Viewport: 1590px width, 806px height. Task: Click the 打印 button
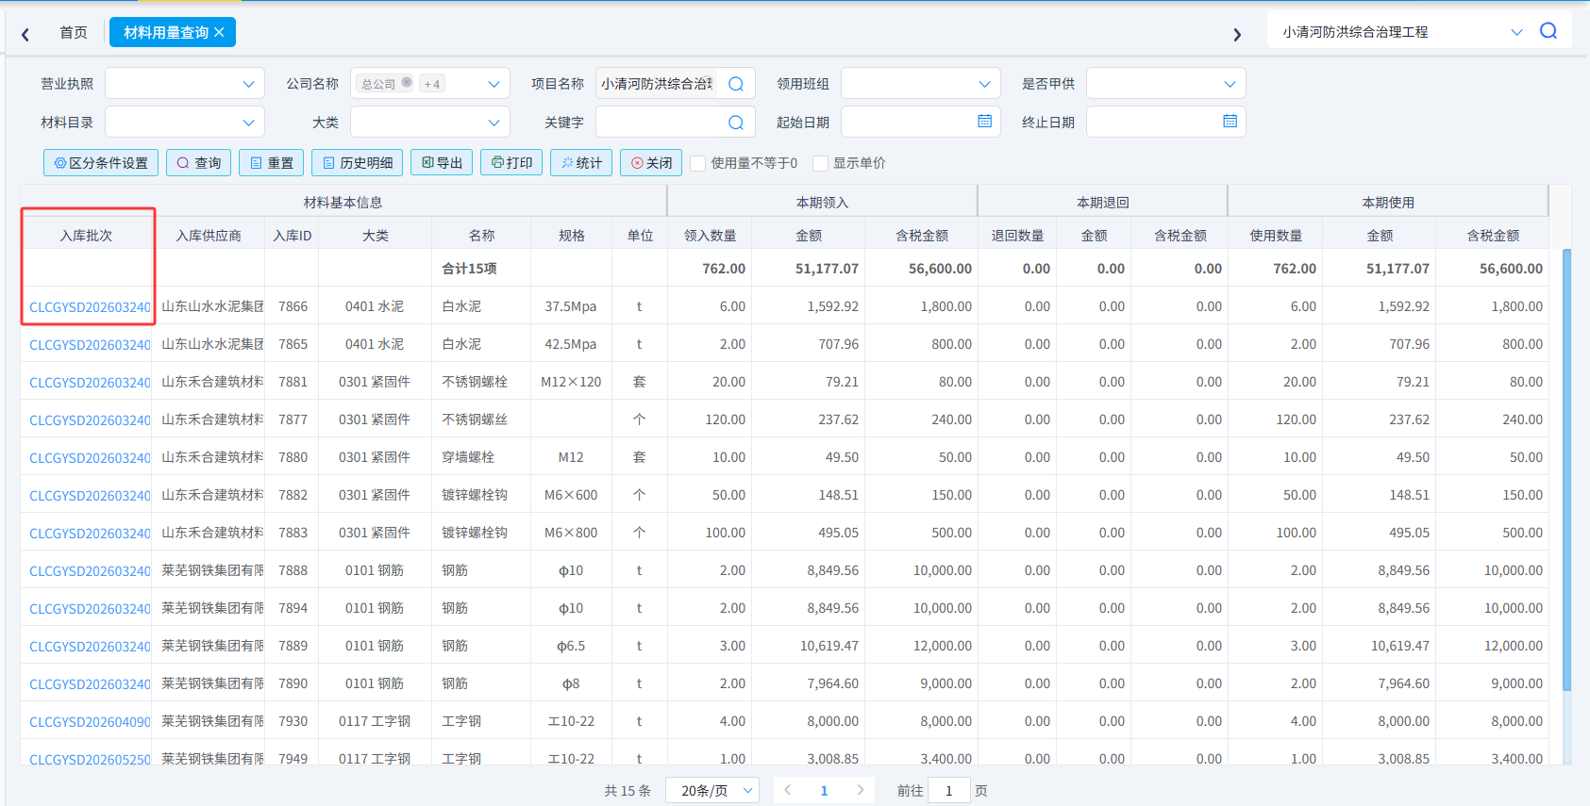click(511, 163)
